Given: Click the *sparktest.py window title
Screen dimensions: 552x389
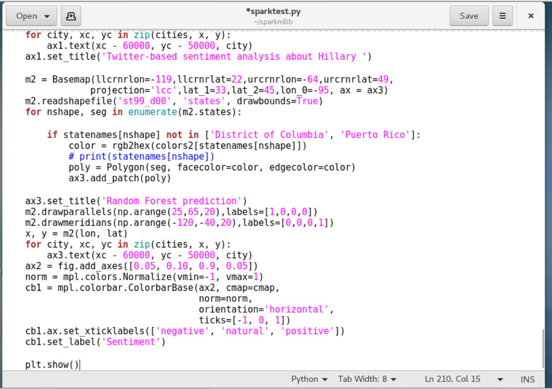Looking at the screenshot, I should click(x=273, y=11).
